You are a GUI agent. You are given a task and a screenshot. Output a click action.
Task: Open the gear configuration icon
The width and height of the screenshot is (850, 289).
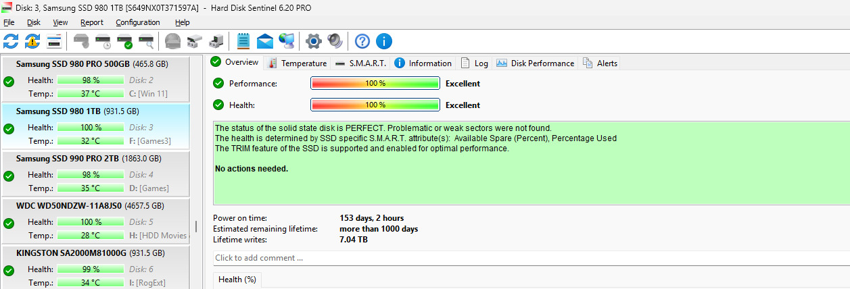pos(313,41)
